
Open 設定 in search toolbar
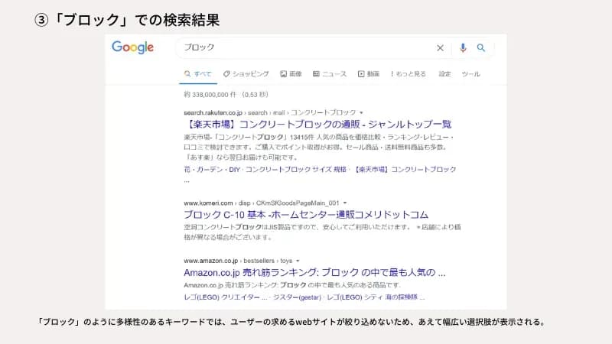[444, 73]
